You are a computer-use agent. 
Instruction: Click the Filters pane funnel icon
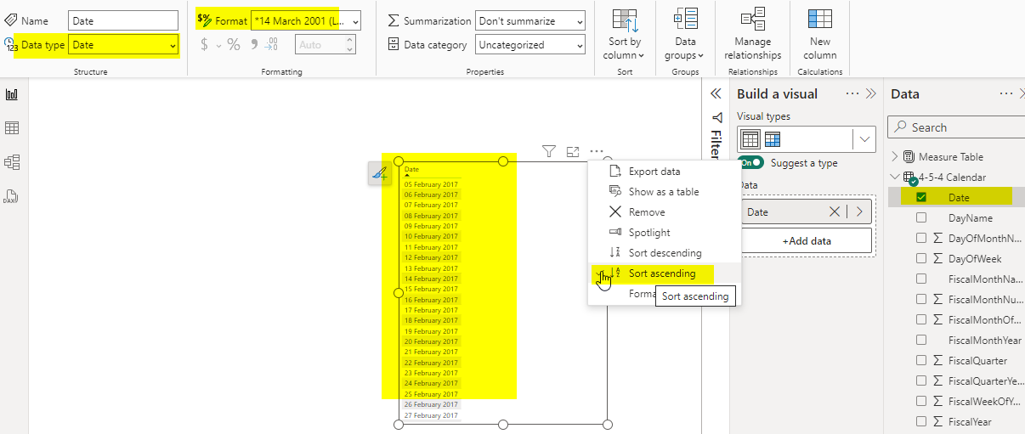716,117
